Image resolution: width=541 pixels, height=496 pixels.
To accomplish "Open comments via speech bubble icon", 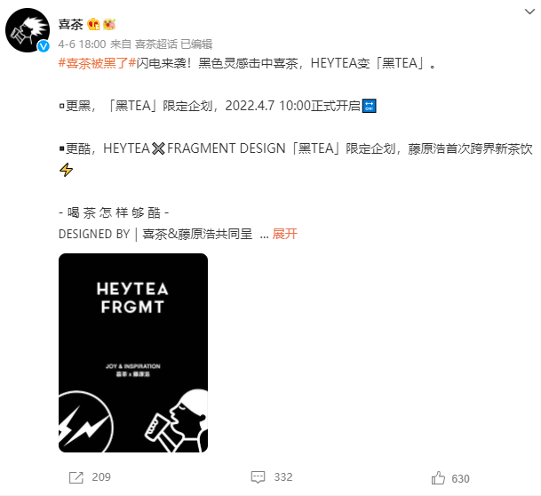I will click(x=258, y=477).
